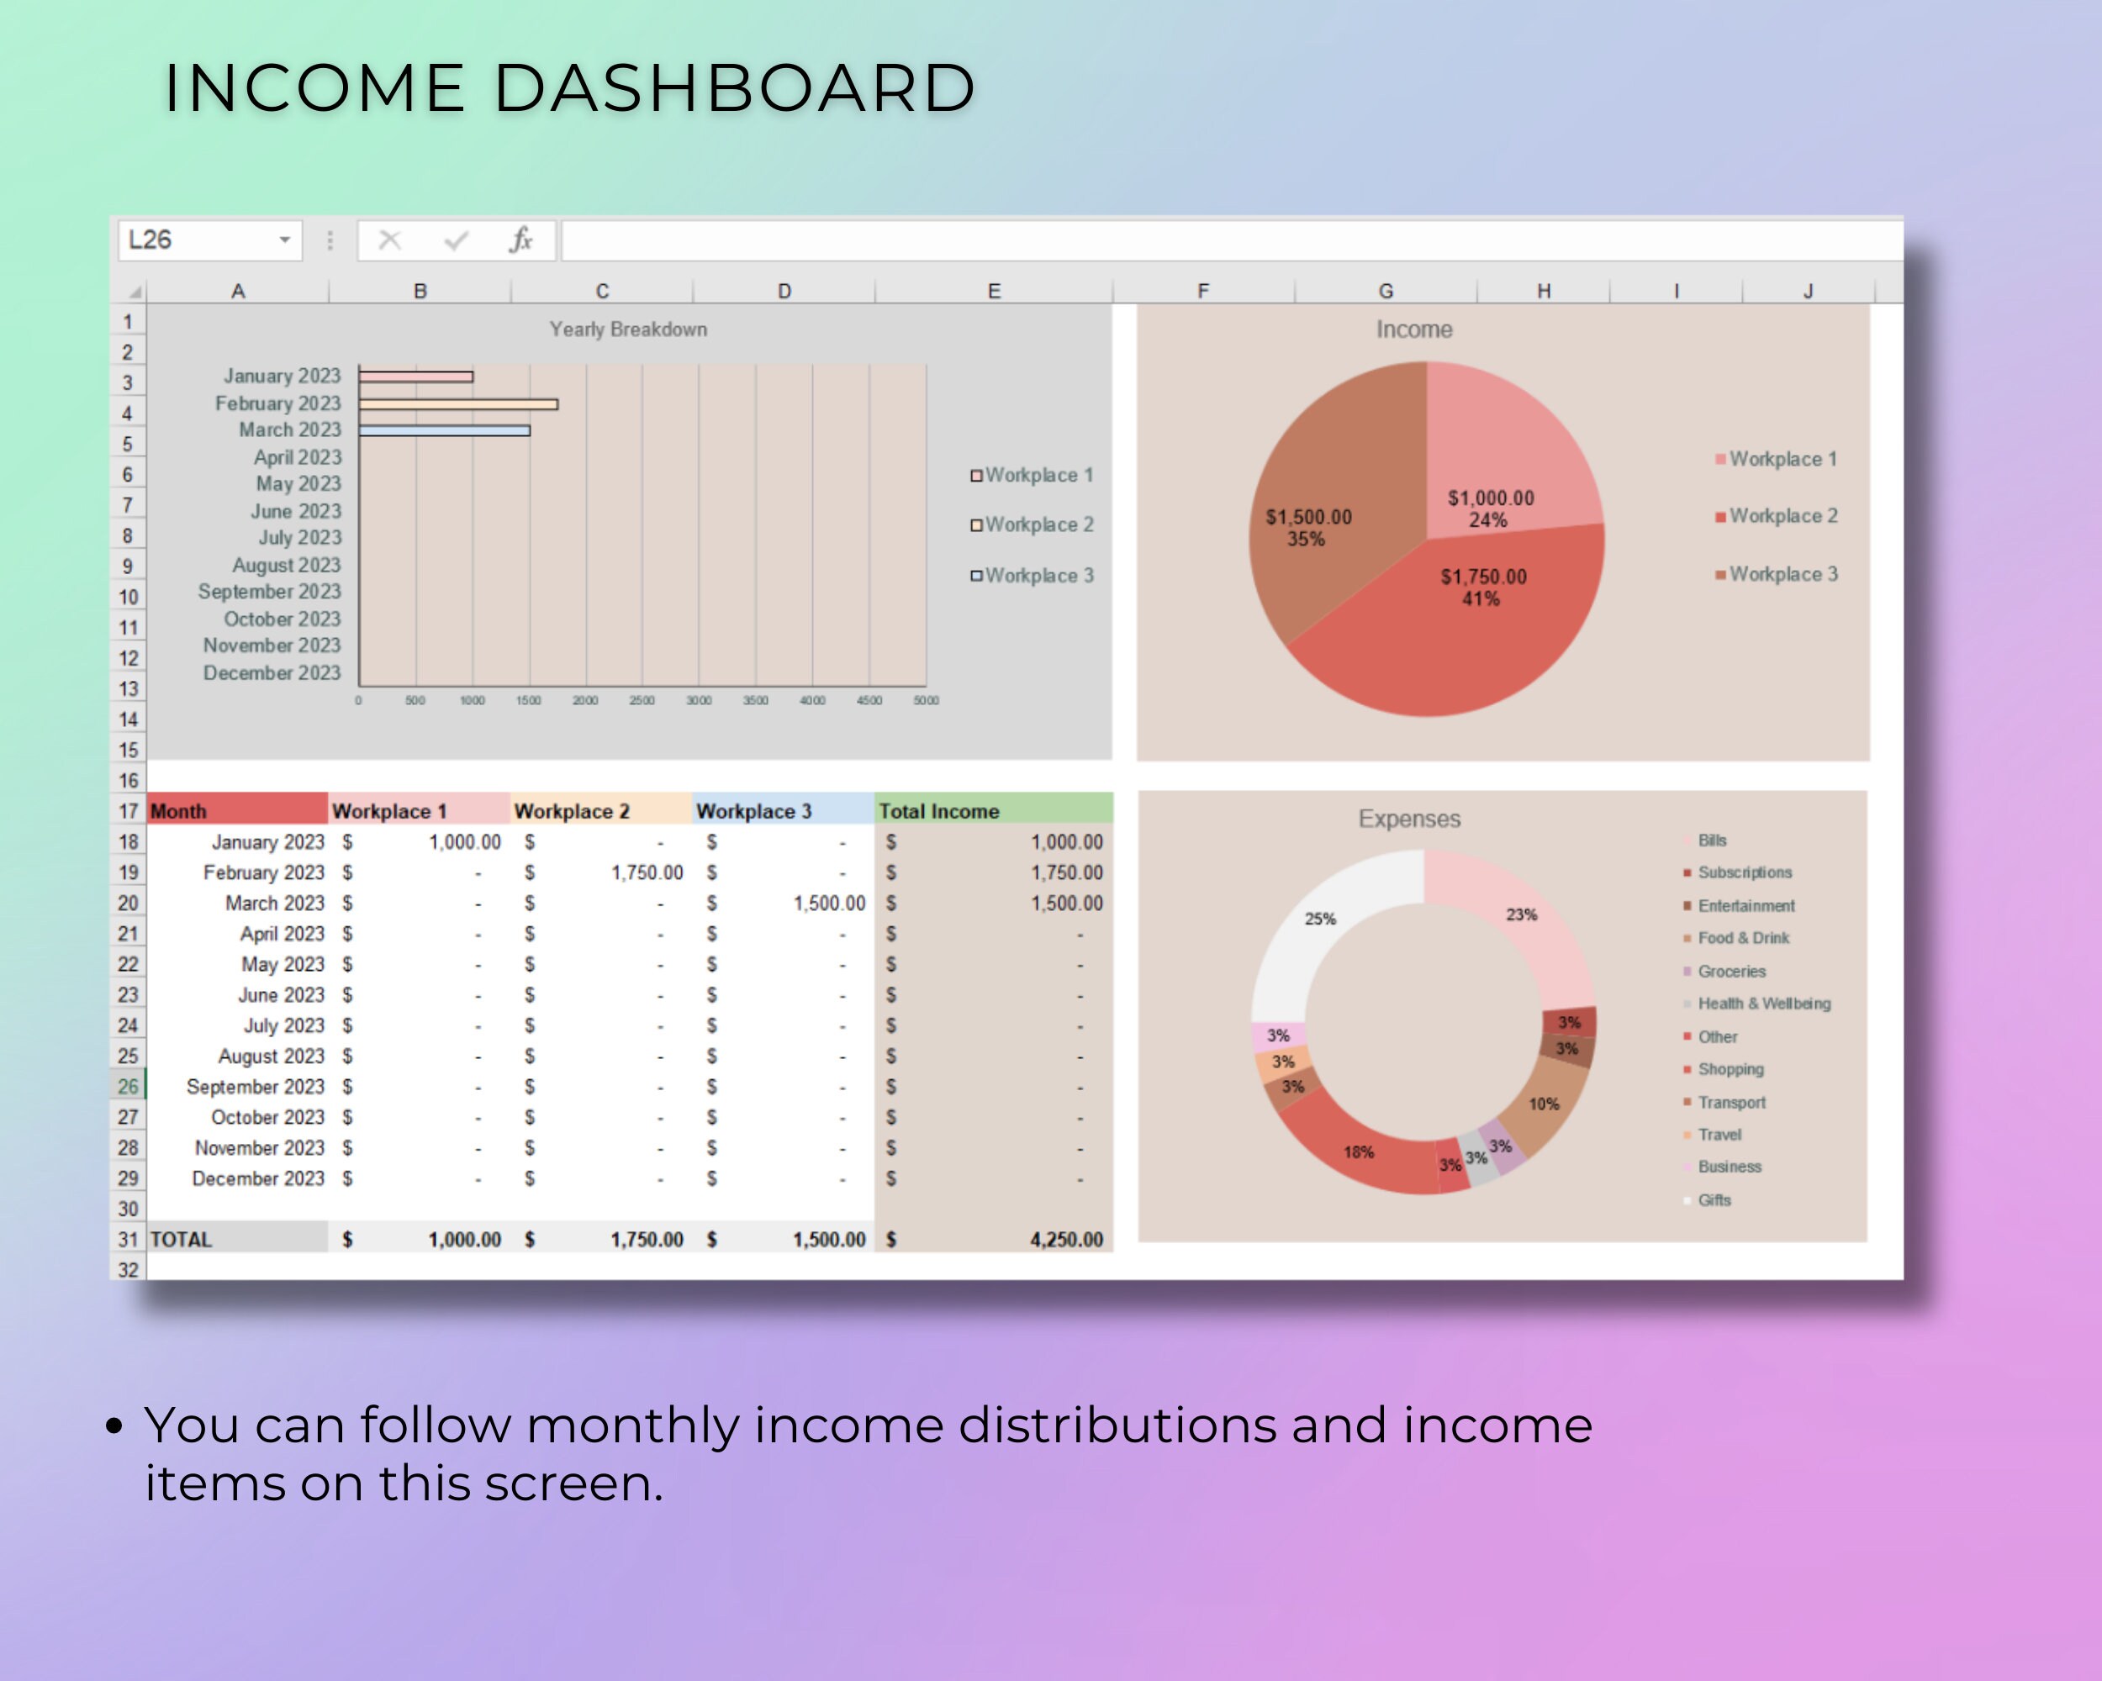Click the Insert Function fx icon

[520, 240]
